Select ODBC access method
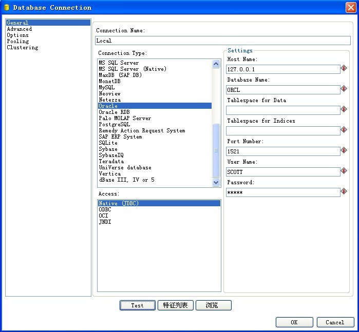 pyautogui.click(x=159, y=209)
